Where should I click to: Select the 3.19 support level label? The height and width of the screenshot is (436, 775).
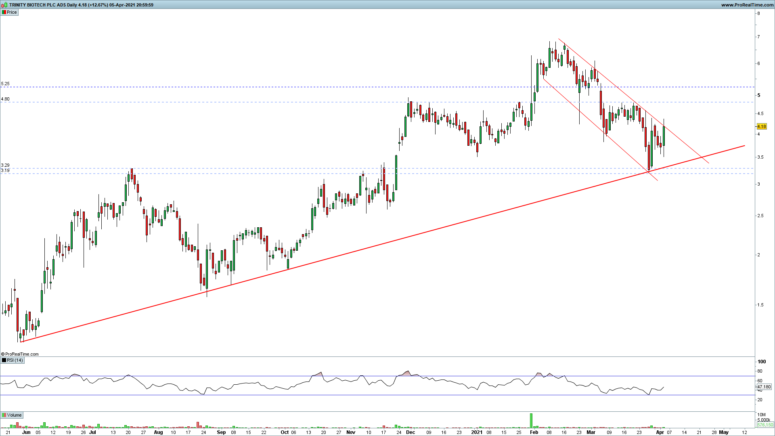pos(5,171)
